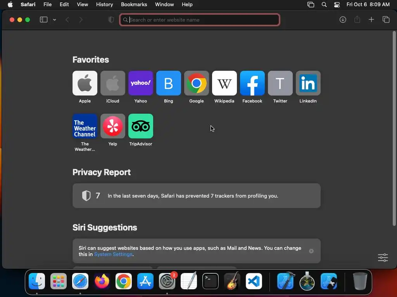The image size is (397, 297).
Task: Open the Privacy Report tracker summary
Action: click(197, 196)
